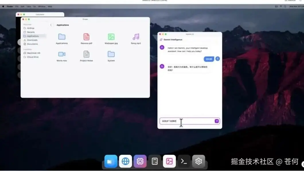Open Documents in the Finder sidebar
Image resolution: width=304 pixels, height=171 pixels.
pyautogui.click(x=31, y=44)
